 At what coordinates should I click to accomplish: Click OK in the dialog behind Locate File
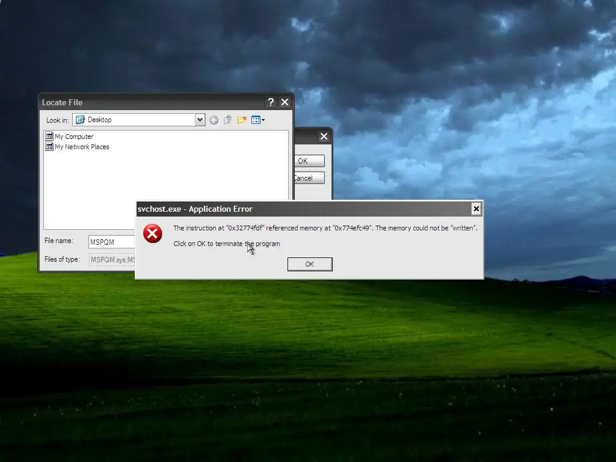309,161
